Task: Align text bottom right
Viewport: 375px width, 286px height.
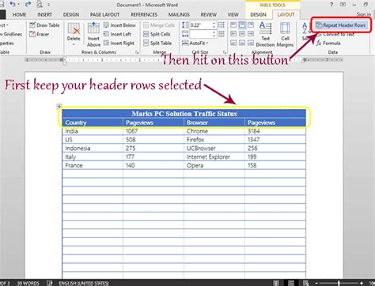Action: pos(251,43)
